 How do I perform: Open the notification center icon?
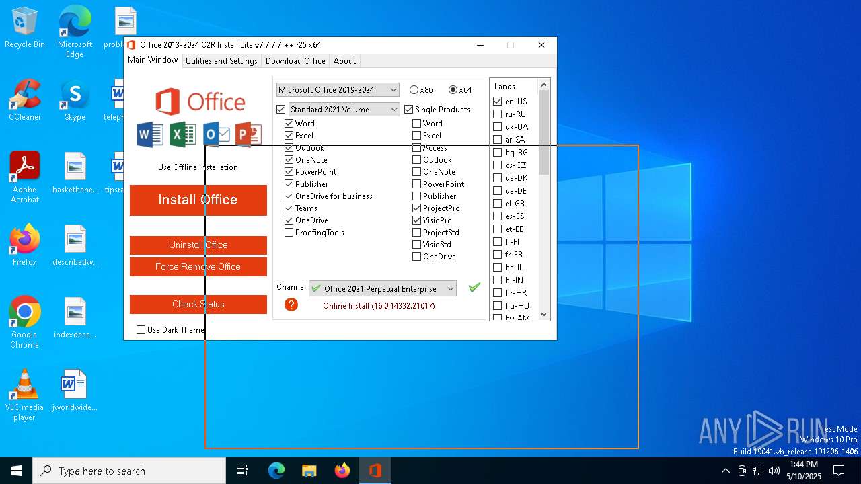pyautogui.click(x=839, y=471)
